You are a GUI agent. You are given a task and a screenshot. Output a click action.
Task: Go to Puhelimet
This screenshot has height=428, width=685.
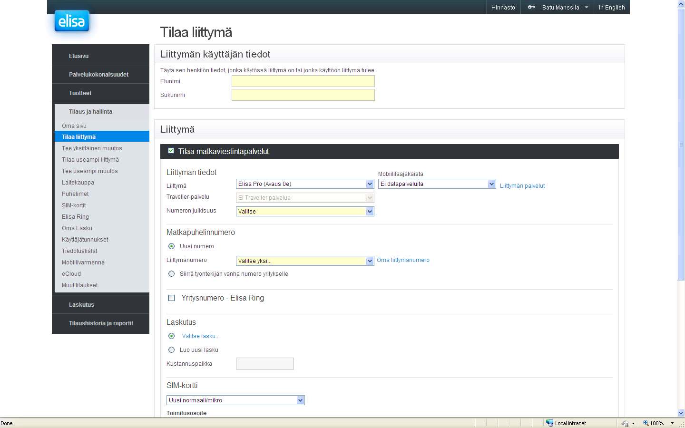tap(75, 194)
